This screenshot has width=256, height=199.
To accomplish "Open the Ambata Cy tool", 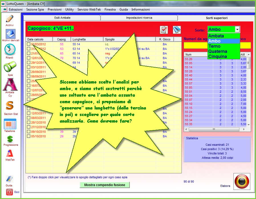I will point(10,84).
